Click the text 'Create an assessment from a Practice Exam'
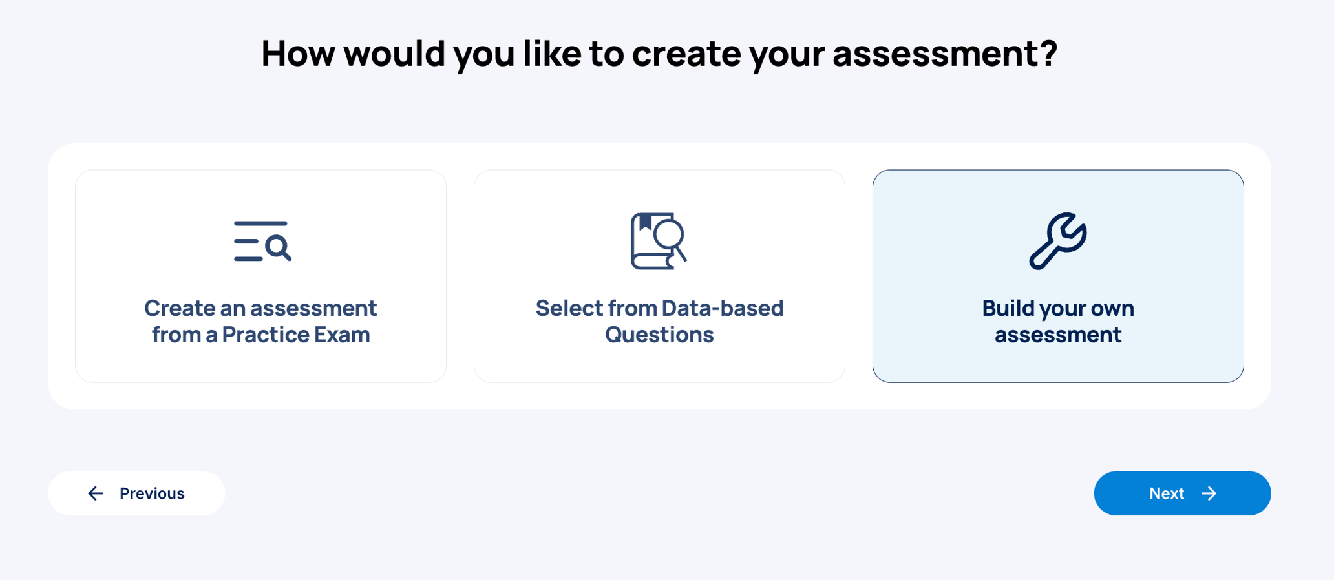This screenshot has height=580, width=1334. click(x=260, y=321)
